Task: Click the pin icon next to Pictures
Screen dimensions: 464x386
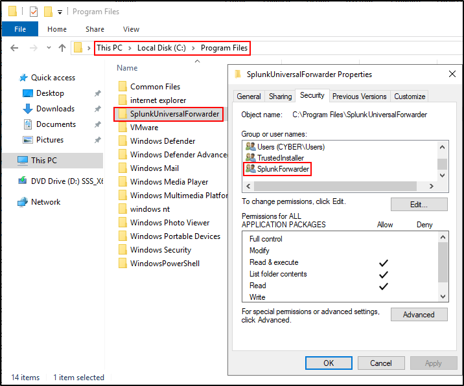Action: (x=98, y=140)
